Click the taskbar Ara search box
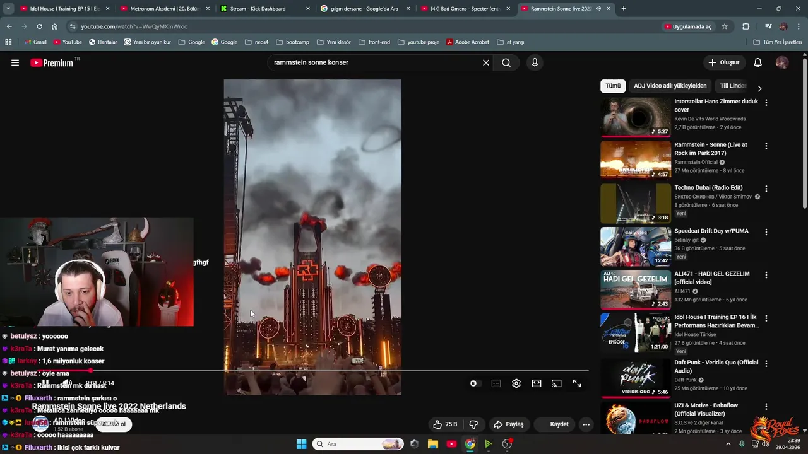The width and height of the screenshot is (808, 454). tap(358, 444)
